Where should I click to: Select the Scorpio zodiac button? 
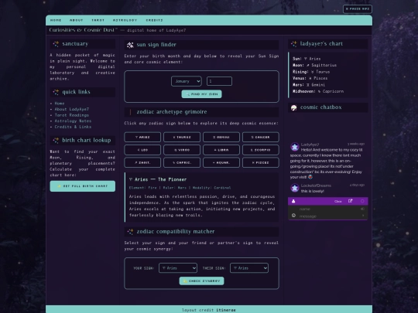click(x=261, y=150)
